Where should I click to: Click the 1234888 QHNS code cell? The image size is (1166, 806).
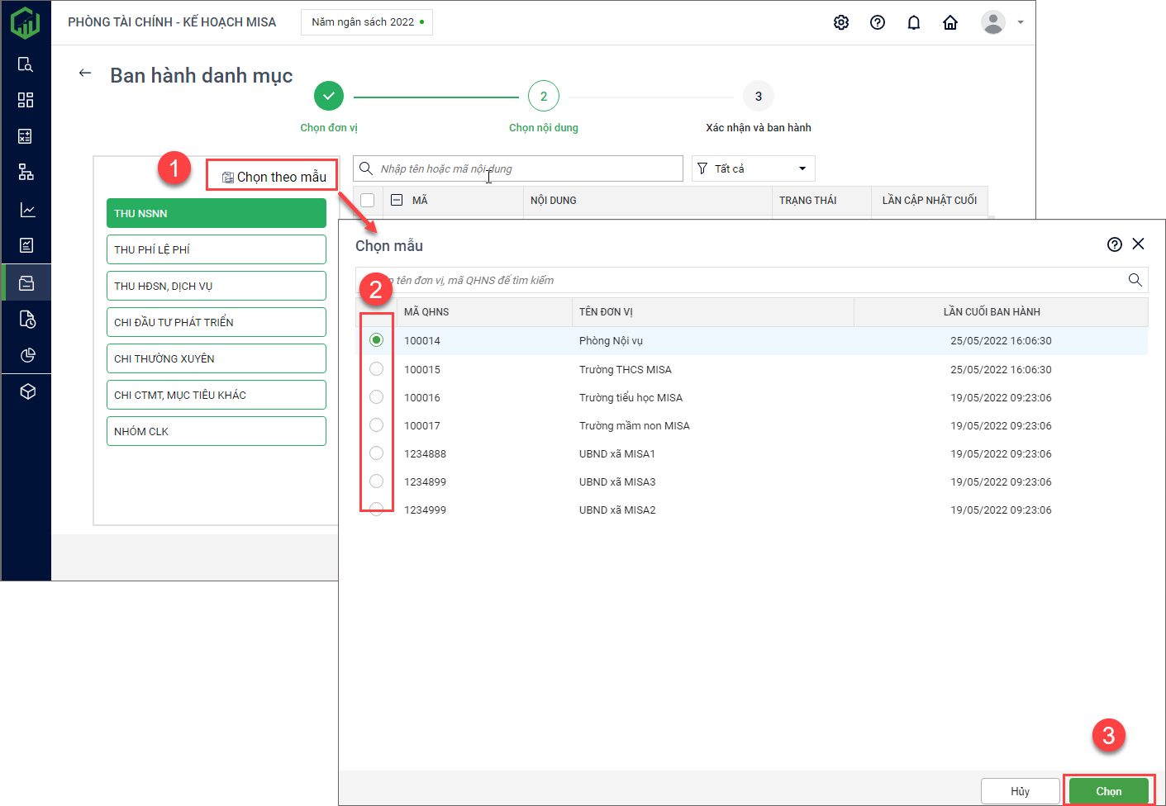pyautogui.click(x=425, y=454)
